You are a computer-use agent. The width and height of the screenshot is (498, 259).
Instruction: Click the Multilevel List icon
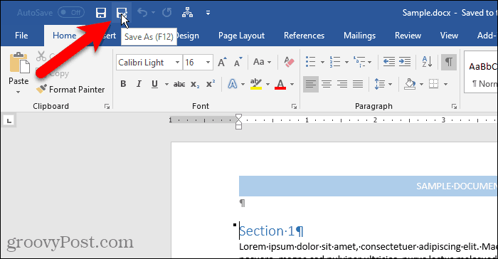359,62
